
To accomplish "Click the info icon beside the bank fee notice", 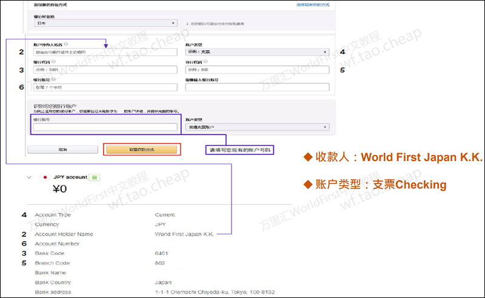I will tap(187, 24).
